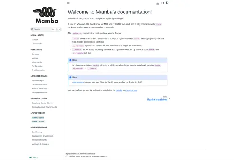Open Describing Conda Objects page

pos(42,103)
